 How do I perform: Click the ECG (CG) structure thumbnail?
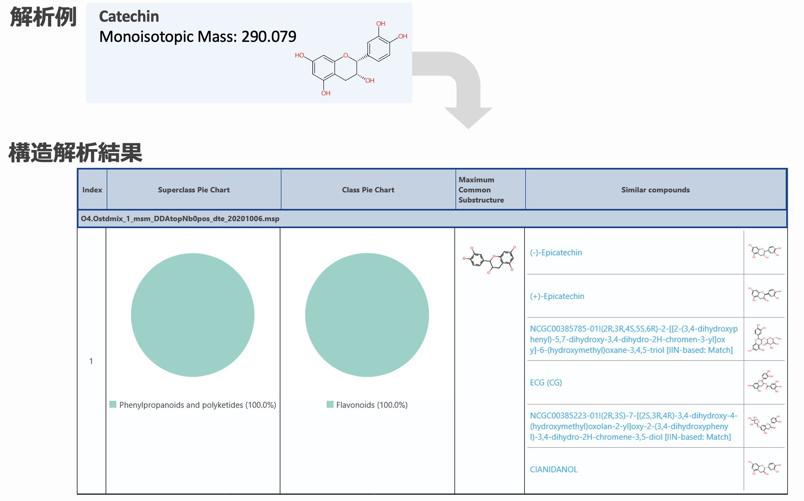pyautogui.click(x=764, y=382)
